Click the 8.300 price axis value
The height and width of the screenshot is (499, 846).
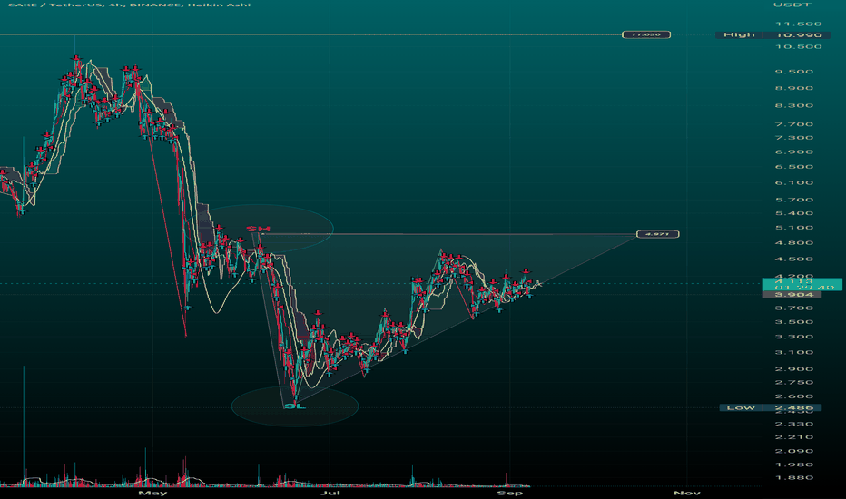[x=794, y=106]
